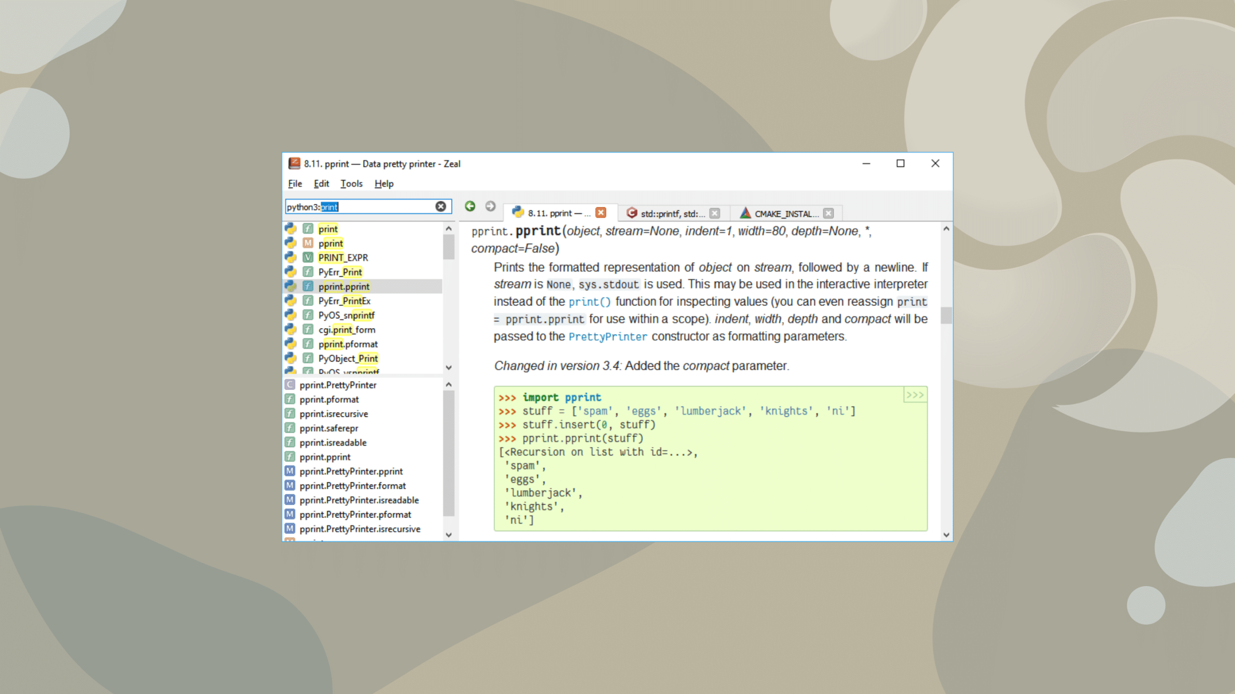This screenshot has height=694, width=1235.
Task: Open the Tools menu
Action: [x=351, y=184]
